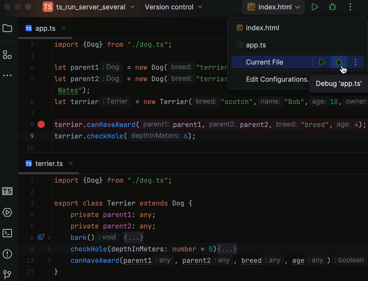Open the Problems tool window

(7, 254)
